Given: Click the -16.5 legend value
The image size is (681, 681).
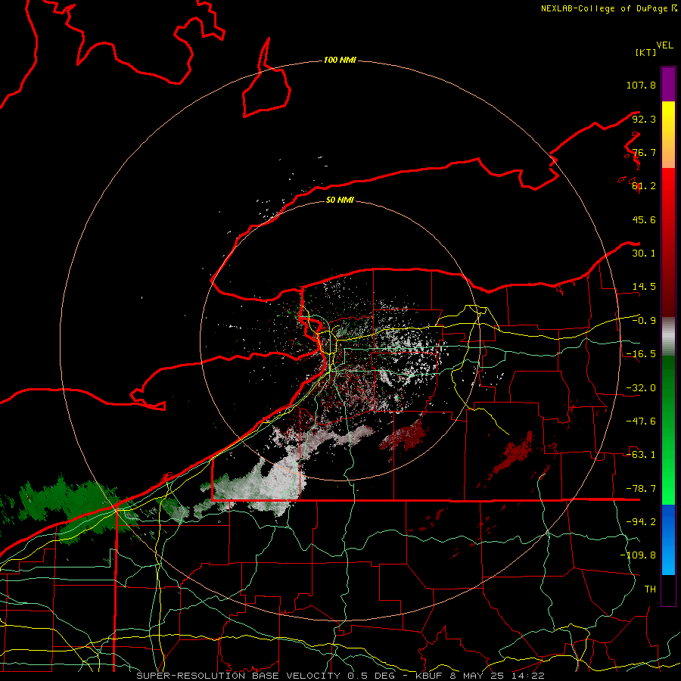Looking at the screenshot, I should [x=641, y=354].
